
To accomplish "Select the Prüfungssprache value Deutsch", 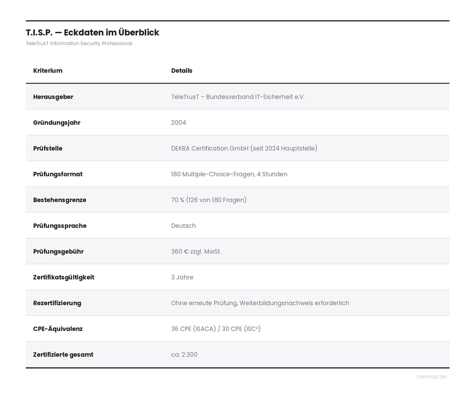I will [x=183, y=226].
